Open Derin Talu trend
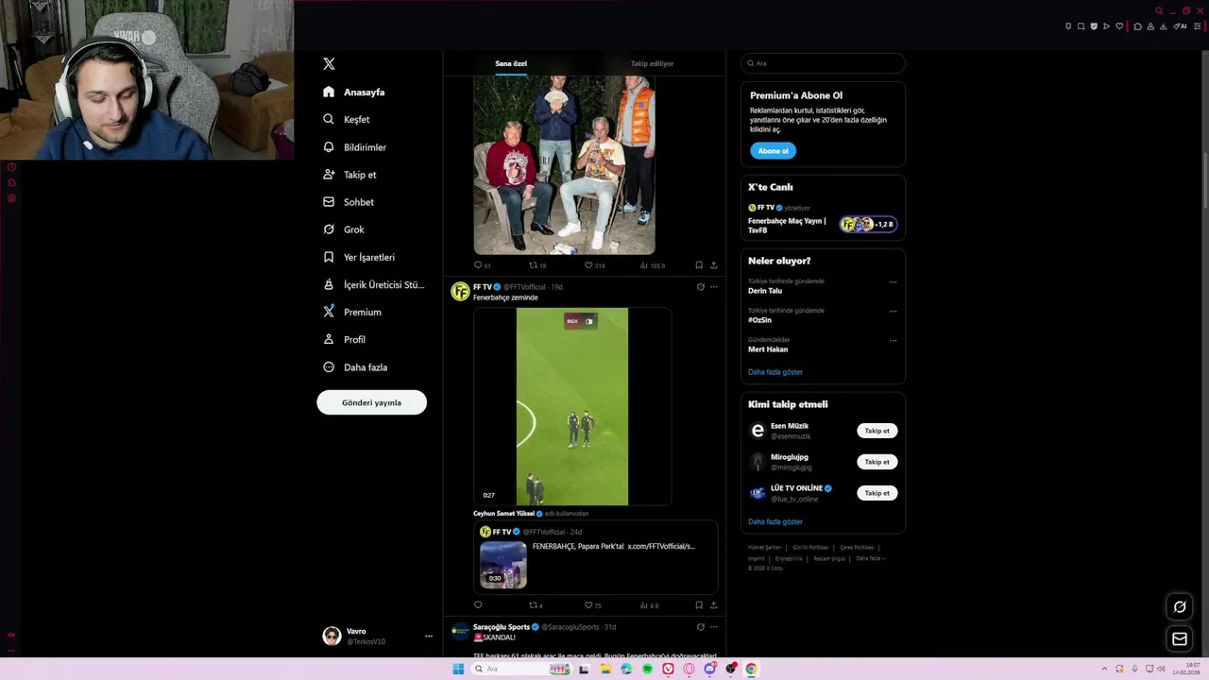Image resolution: width=1209 pixels, height=680 pixels. [765, 291]
